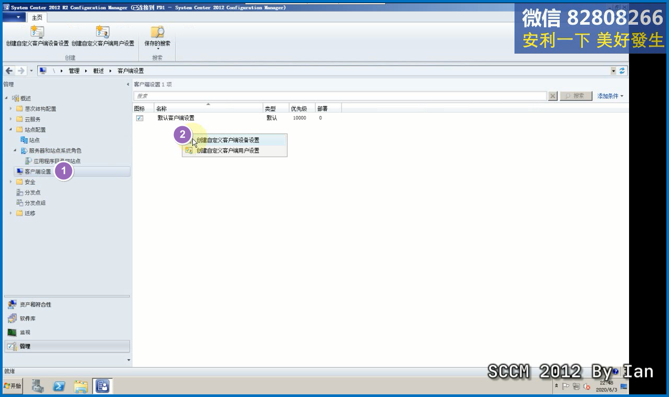Launch PowerShell from taskbar

click(x=59, y=386)
